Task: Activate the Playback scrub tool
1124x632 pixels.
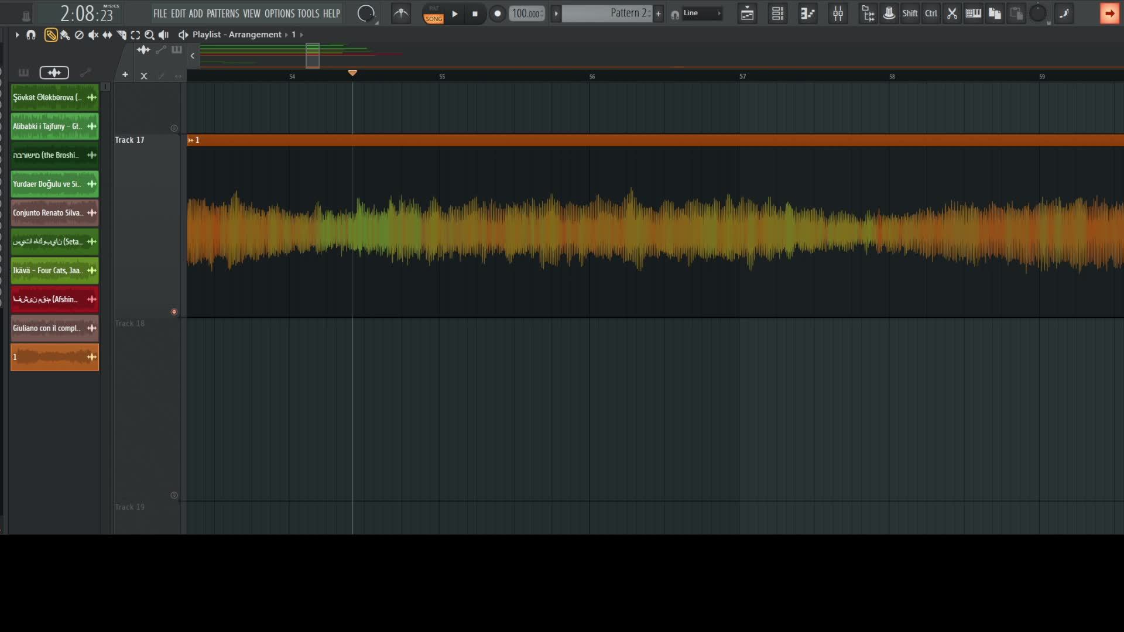Action: (x=164, y=35)
